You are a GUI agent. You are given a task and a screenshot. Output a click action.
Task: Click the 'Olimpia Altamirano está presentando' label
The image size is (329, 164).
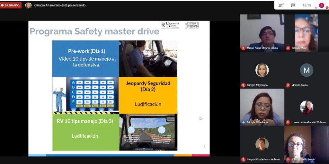pos(60,5)
